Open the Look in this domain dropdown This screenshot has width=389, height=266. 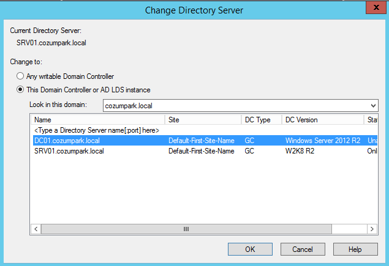point(373,106)
